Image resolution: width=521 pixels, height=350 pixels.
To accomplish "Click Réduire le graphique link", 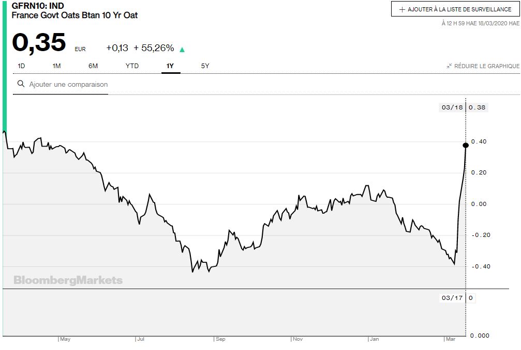I will pyautogui.click(x=486, y=66).
